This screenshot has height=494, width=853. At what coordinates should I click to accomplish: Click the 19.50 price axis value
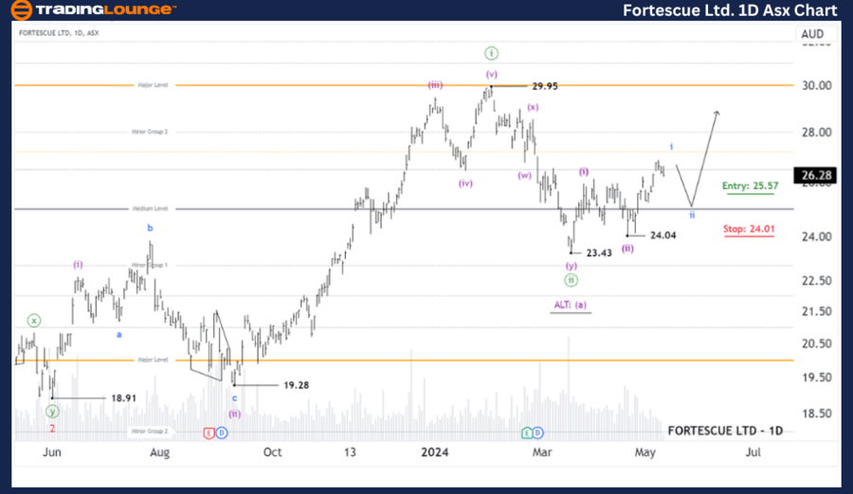pyautogui.click(x=817, y=378)
